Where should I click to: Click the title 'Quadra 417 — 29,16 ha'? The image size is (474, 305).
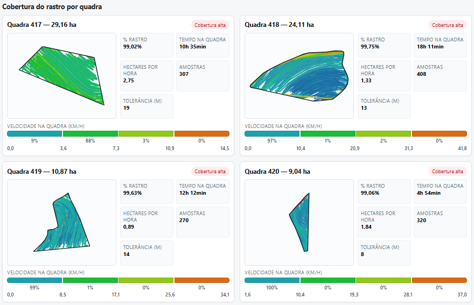41,25
